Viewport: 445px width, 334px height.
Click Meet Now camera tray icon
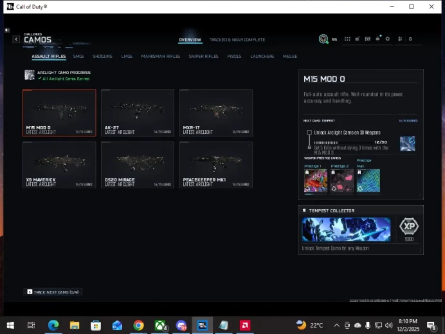pos(347,325)
